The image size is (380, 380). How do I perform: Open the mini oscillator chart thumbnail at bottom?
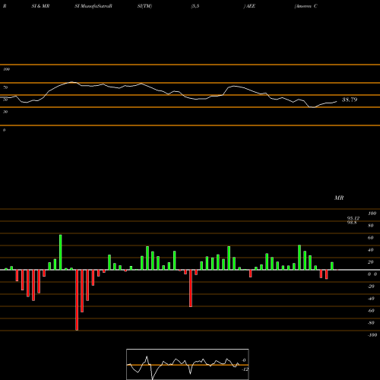pos(188,364)
